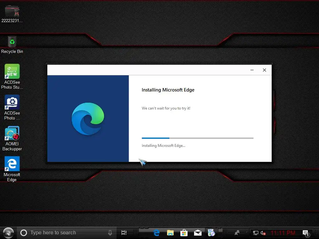319x239 pixels.
Task: Click the Type here to search box
Action: pyautogui.click(x=66, y=233)
